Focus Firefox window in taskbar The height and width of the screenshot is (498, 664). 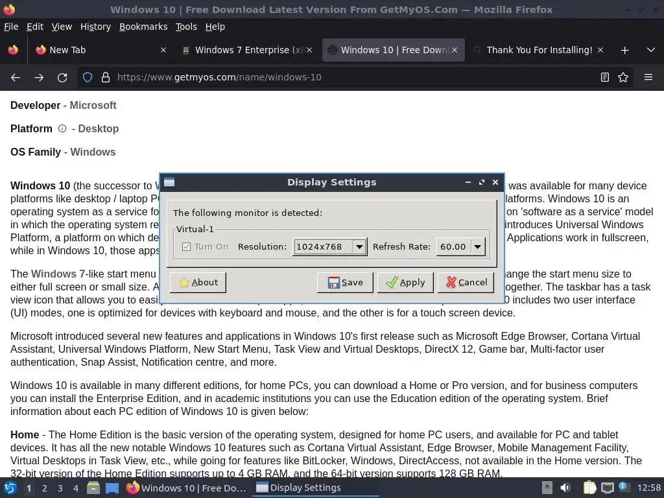[186, 488]
